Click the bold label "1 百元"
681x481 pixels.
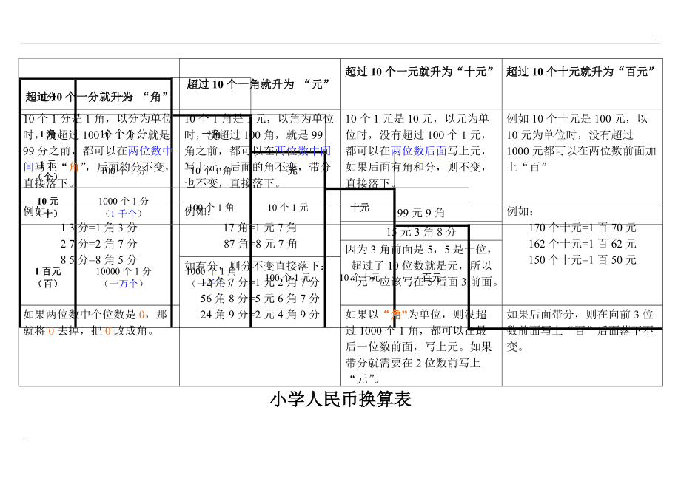pos(48,271)
